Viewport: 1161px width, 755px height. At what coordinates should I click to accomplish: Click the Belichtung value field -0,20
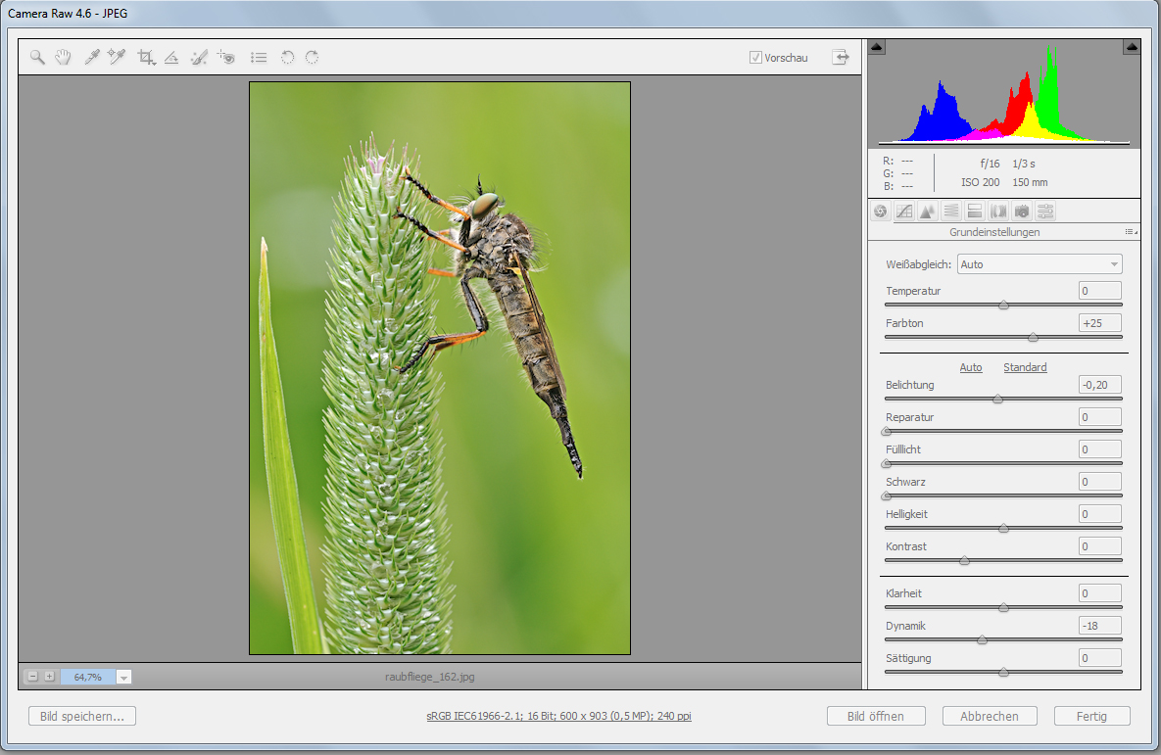[1099, 385]
